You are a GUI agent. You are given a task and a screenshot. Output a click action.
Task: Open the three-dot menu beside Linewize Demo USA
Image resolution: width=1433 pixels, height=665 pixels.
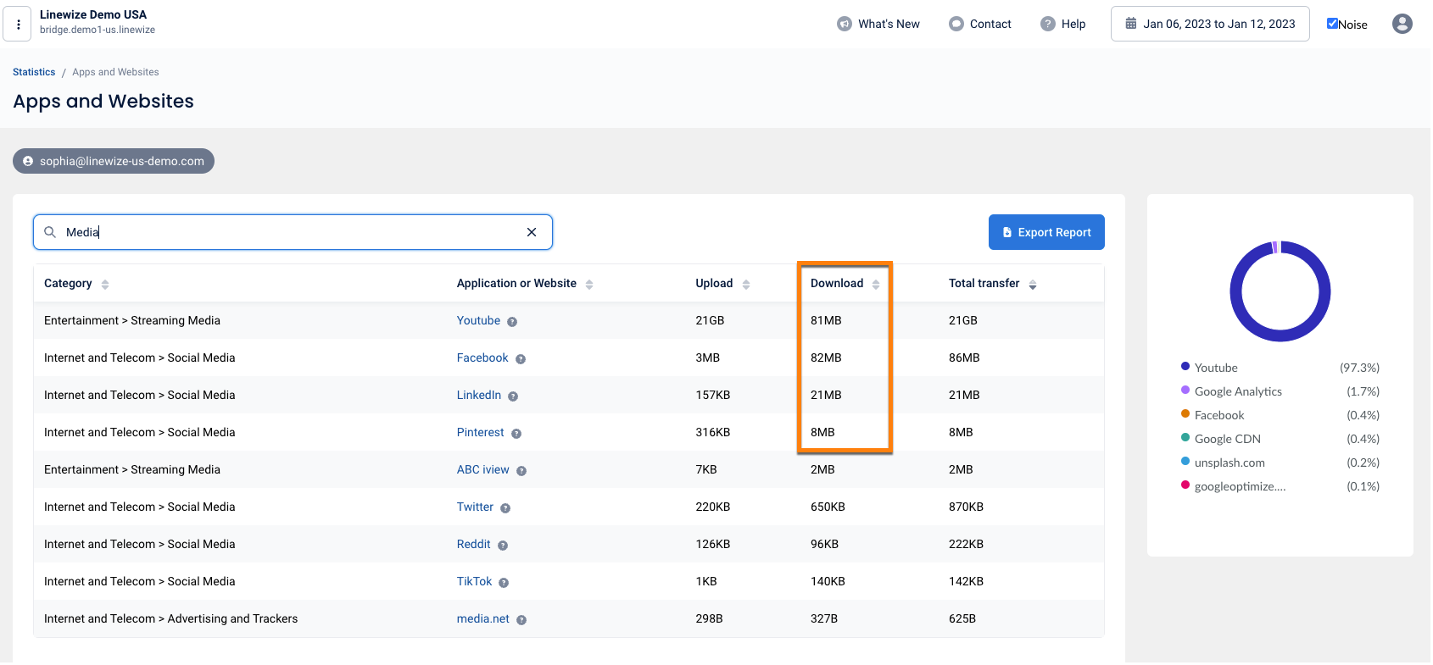[18, 25]
